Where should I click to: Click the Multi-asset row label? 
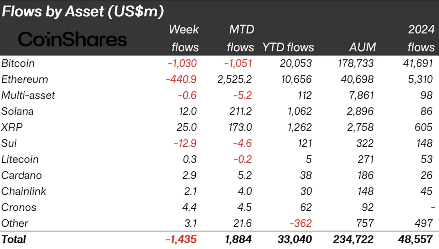click(28, 96)
